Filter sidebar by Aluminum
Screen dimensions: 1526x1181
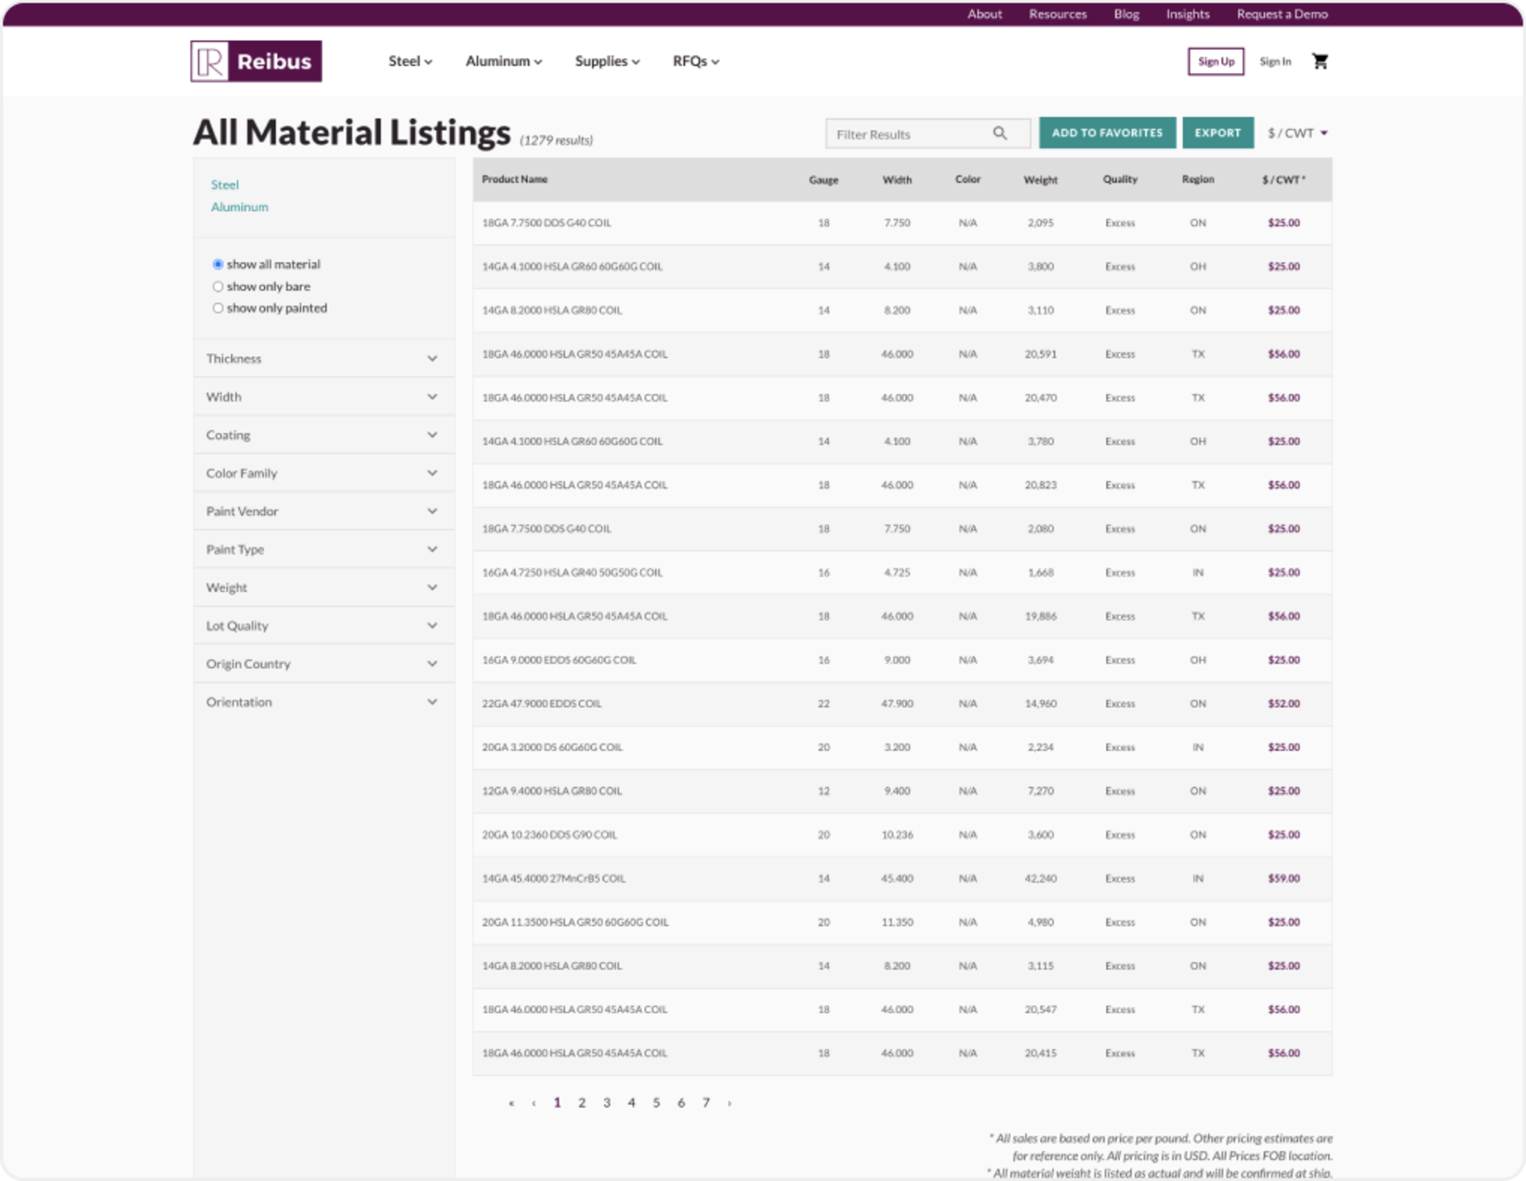point(239,207)
